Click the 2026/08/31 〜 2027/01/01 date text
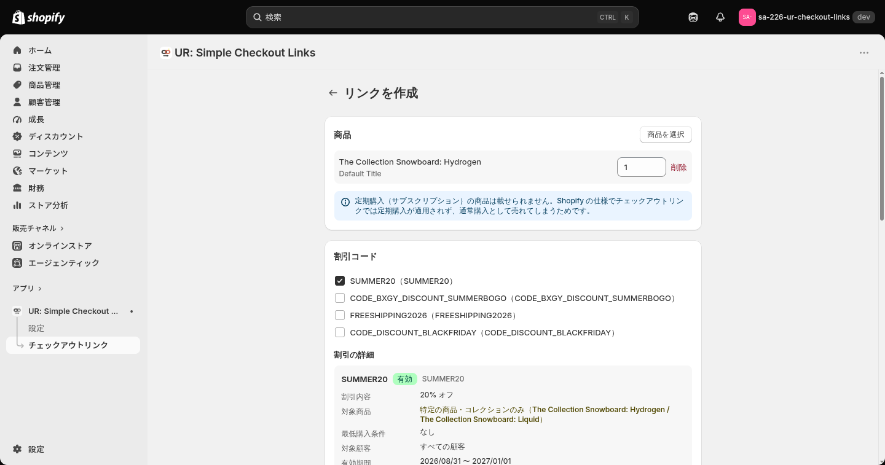This screenshot has width=885, height=465. pyautogui.click(x=465, y=461)
